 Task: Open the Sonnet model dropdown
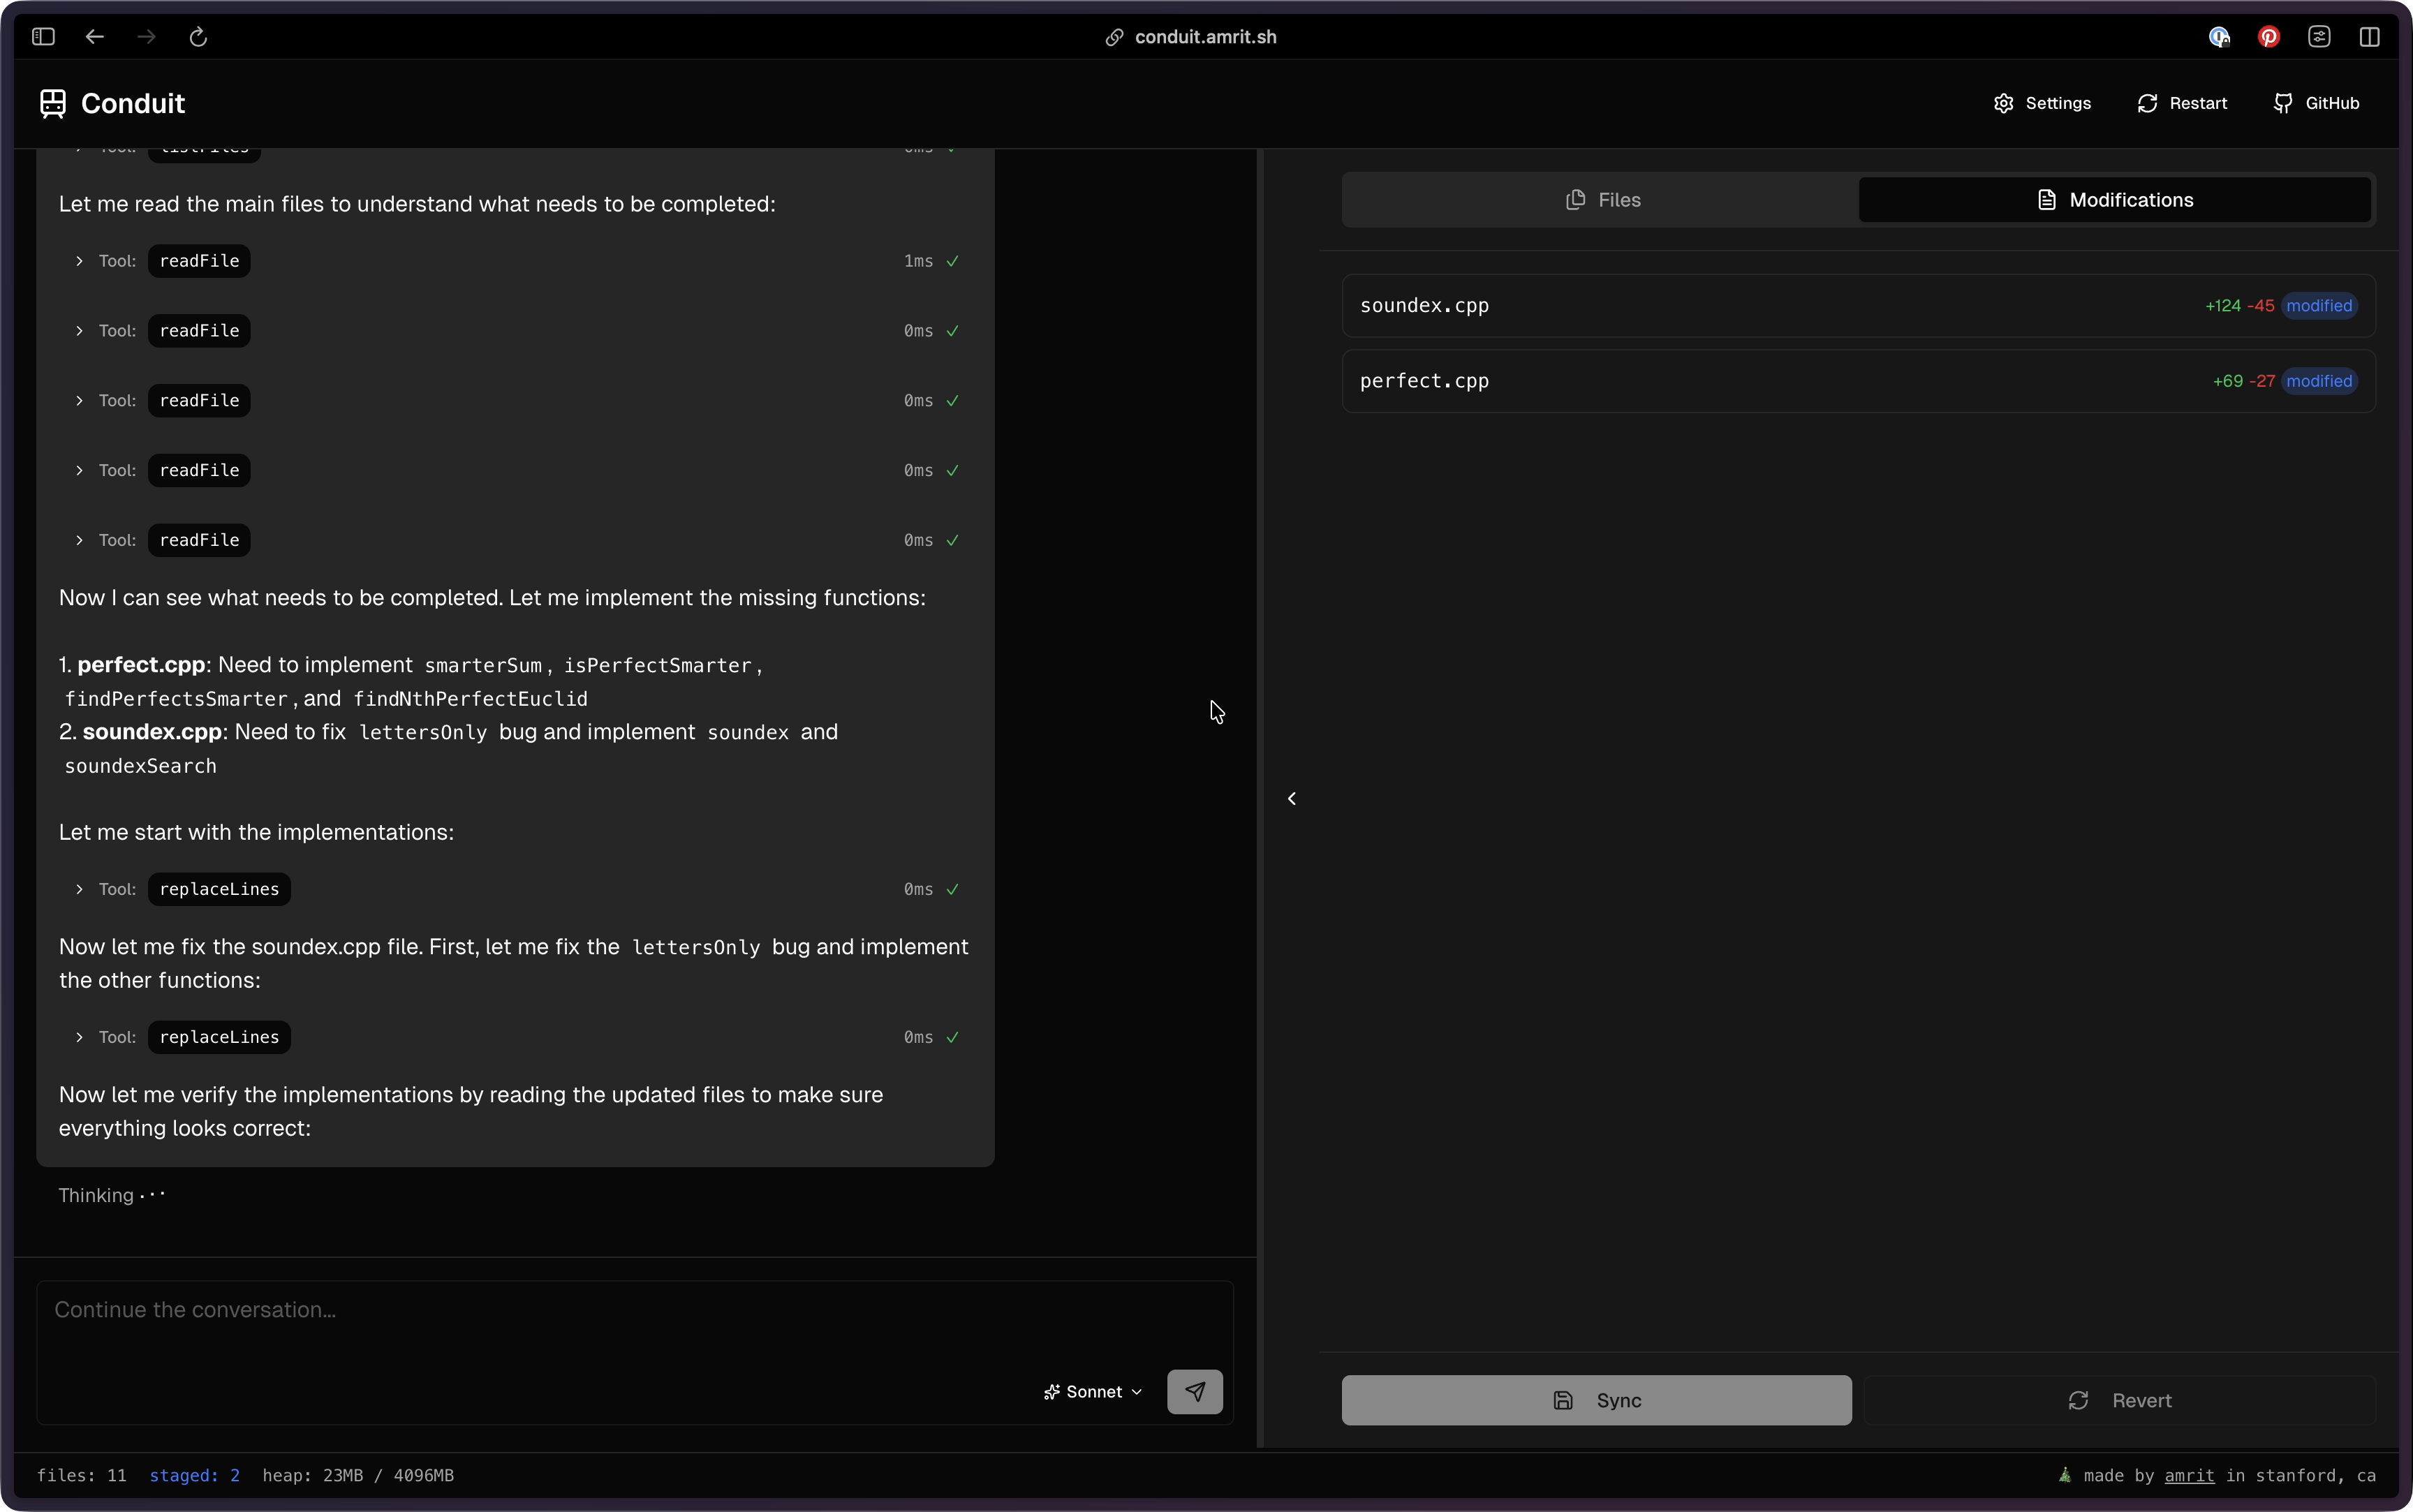point(1093,1391)
